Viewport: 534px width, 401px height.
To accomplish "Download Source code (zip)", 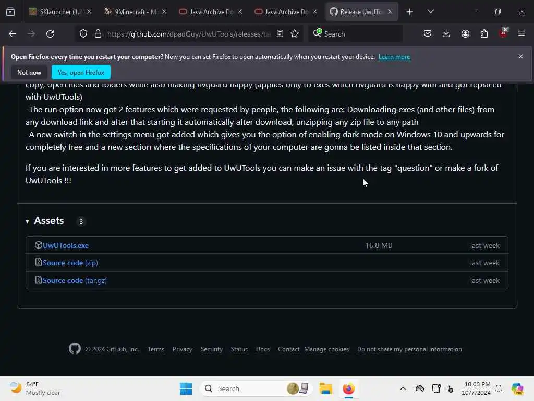I will (x=70, y=263).
